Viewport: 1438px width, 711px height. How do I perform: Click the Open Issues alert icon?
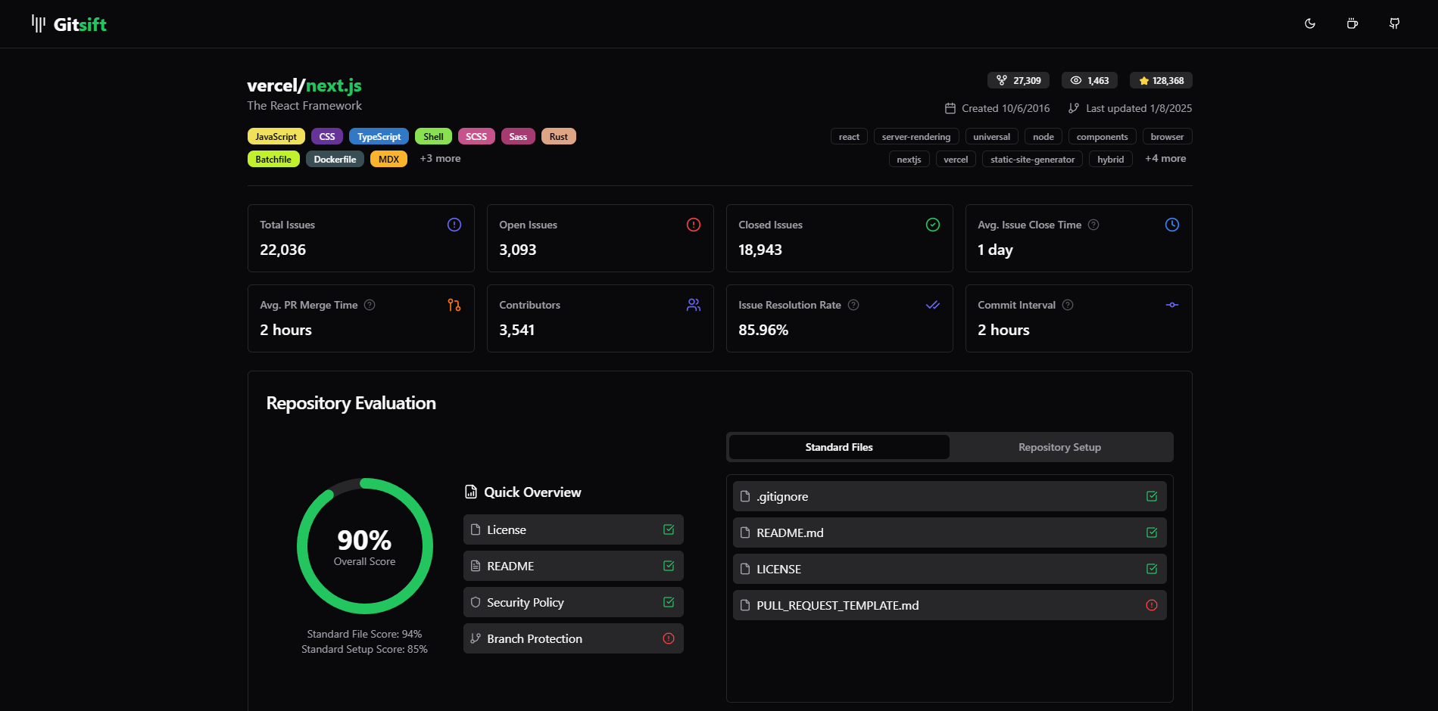(x=694, y=225)
